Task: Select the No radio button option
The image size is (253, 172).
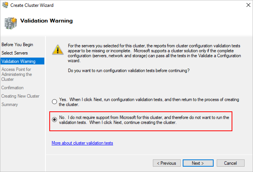Action: point(54,119)
